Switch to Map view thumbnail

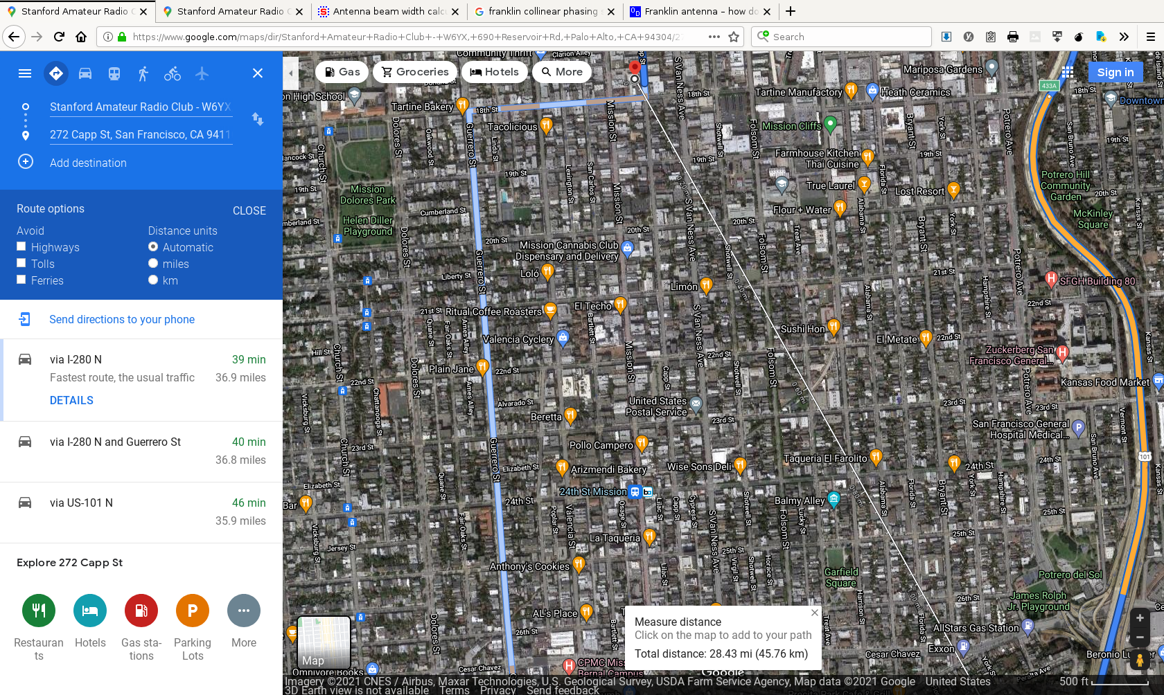(x=324, y=642)
